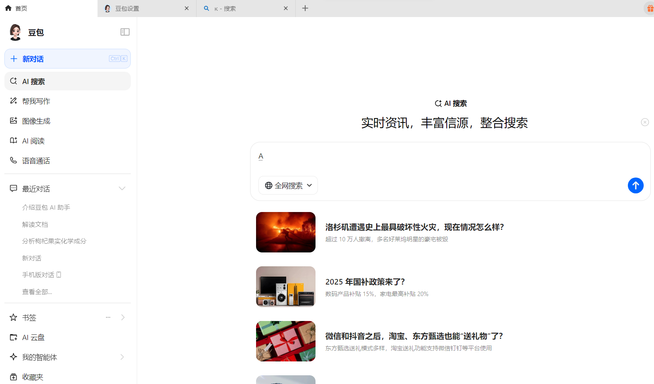This screenshot has height=384, width=654.
Task: Click the 收藏夹 icon in sidebar
Action: tap(13, 377)
